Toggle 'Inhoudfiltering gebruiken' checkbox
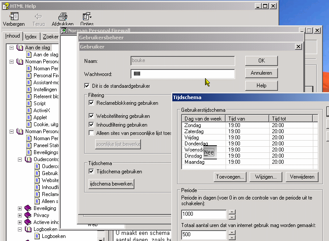Viewport: 329px width, 241px height. tap(91, 125)
